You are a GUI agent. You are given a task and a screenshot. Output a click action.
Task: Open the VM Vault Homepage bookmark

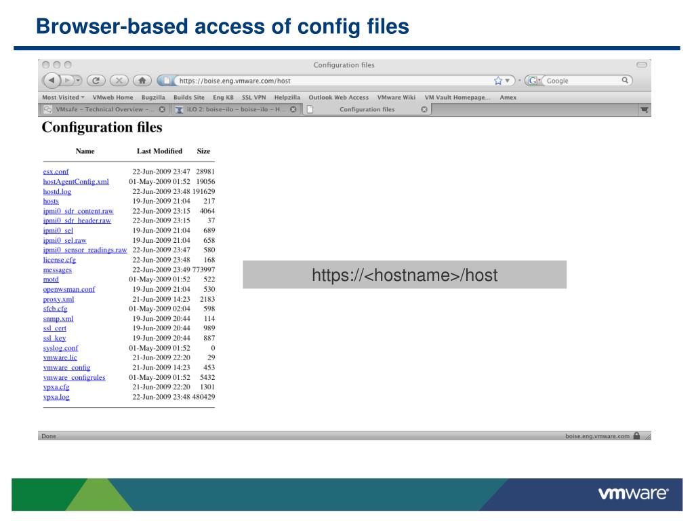[x=457, y=97]
